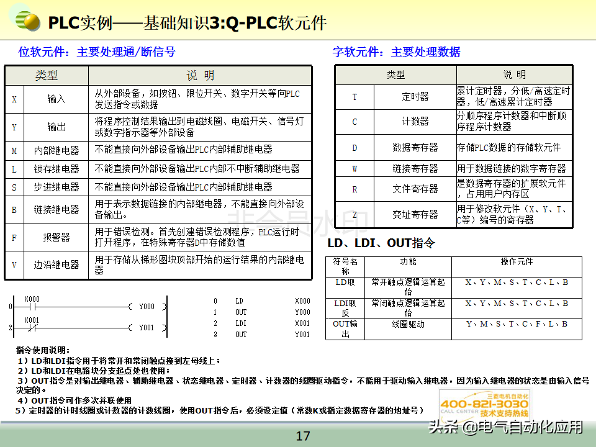596x447 pixels.
Task: Click the 'LD、LDI、OUT指令' heading
Action: [381, 243]
